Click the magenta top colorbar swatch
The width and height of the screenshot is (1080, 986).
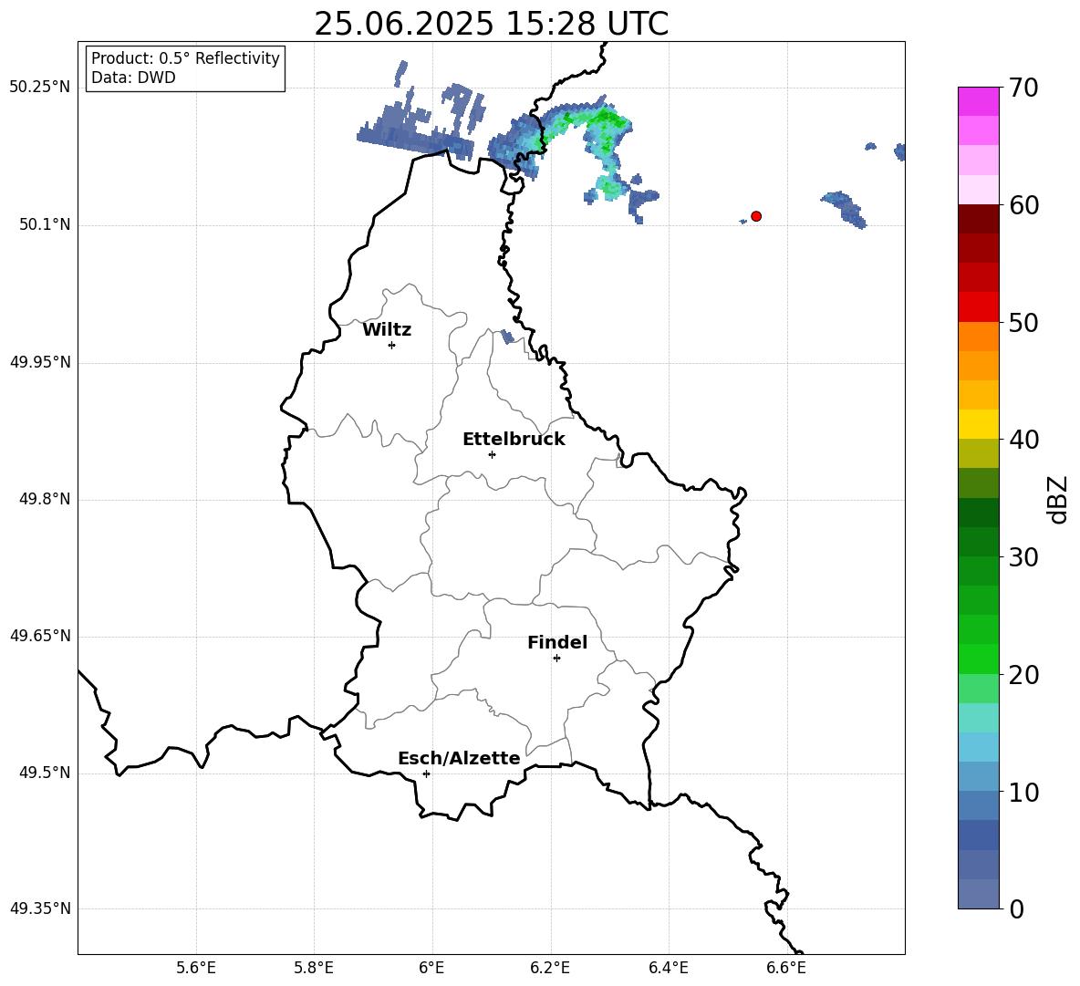(979, 102)
